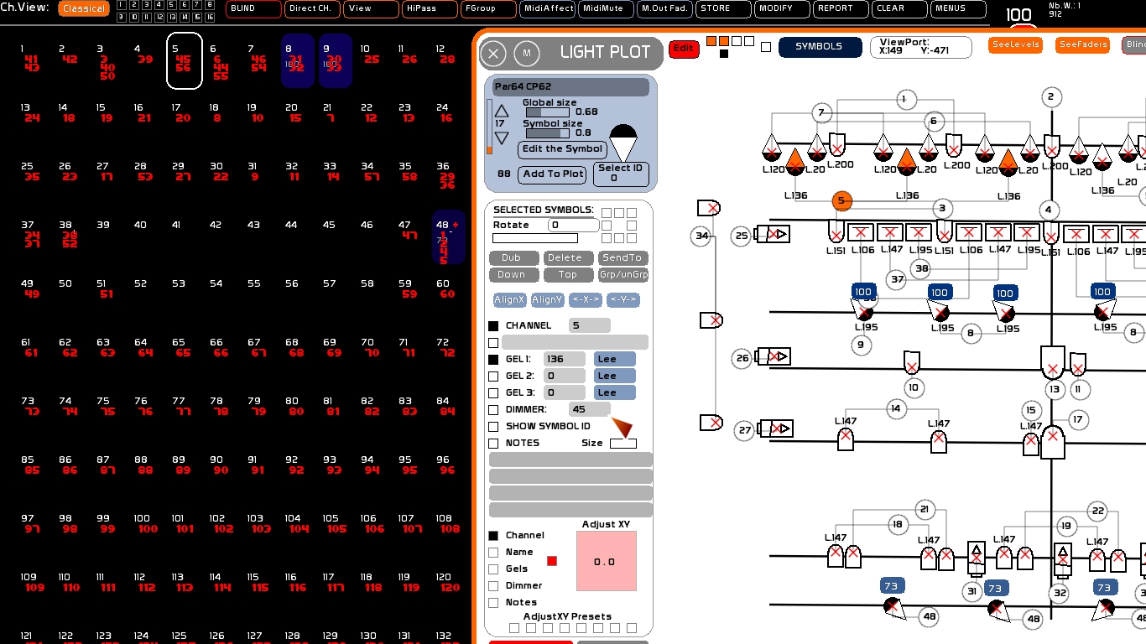The image size is (1146, 644).
Task: Open the FGroup top bar item
Action: click(x=488, y=9)
